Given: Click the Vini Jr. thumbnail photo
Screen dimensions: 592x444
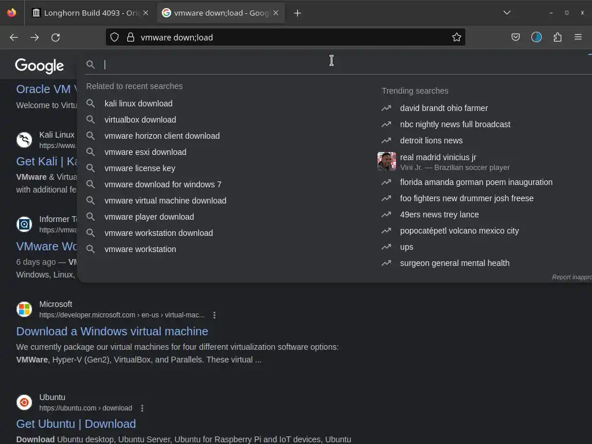Looking at the screenshot, I should (387, 162).
